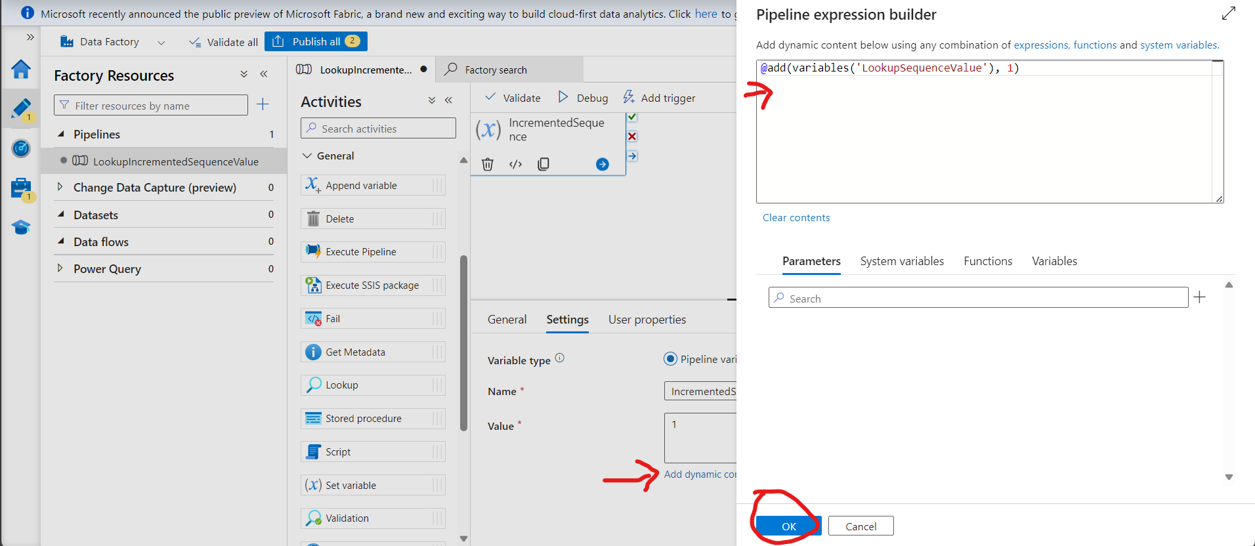The width and height of the screenshot is (1255, 546).
Task: Collapse the Pipelines section
Action: point(61,134)
